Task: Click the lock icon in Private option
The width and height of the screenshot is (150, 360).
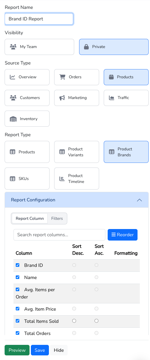Action: (x=86, y=47)
